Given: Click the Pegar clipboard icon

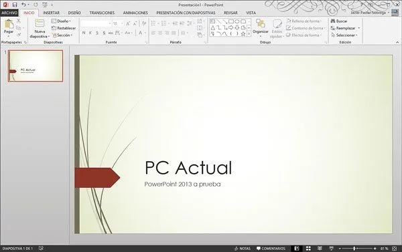Looking at the screenshot, I should (9, 24).
